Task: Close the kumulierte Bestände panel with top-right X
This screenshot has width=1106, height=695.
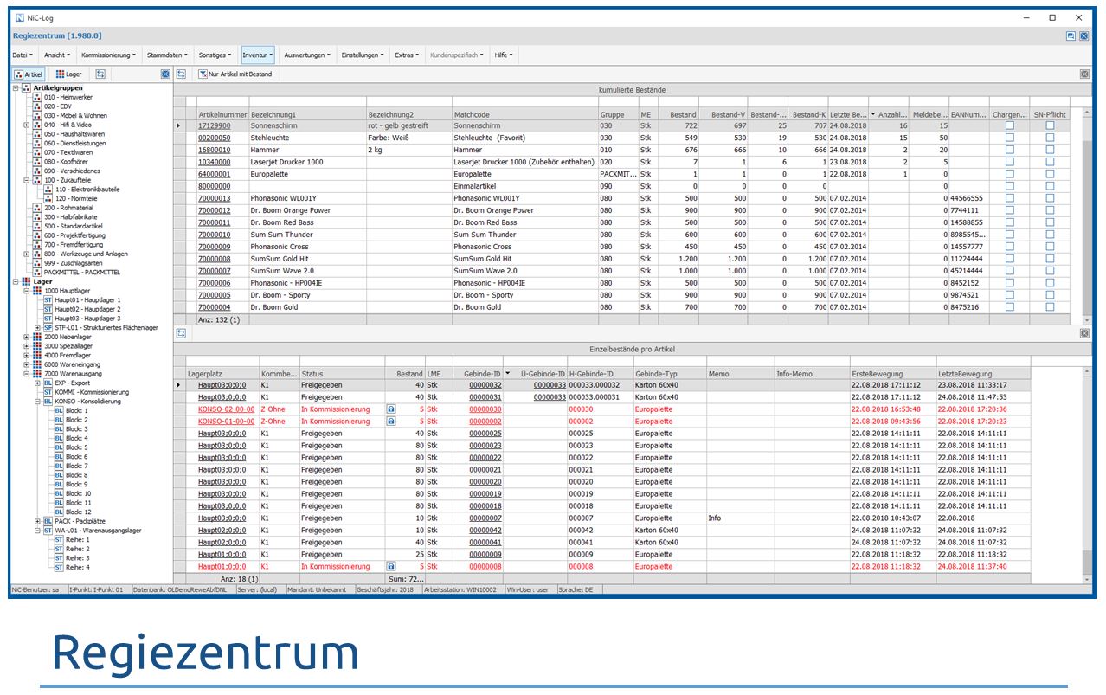Action: coord(1084,74)
